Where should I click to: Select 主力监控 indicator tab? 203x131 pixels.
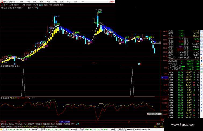[39, 124]
